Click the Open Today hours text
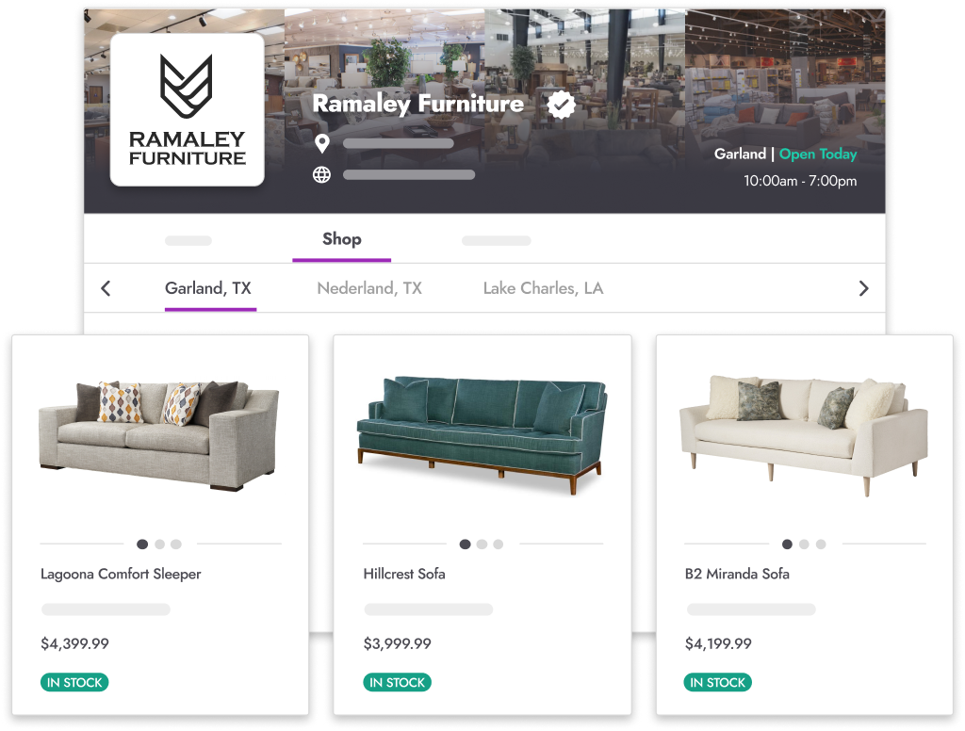The image size is (965, 731). click(x=818, y=154)
